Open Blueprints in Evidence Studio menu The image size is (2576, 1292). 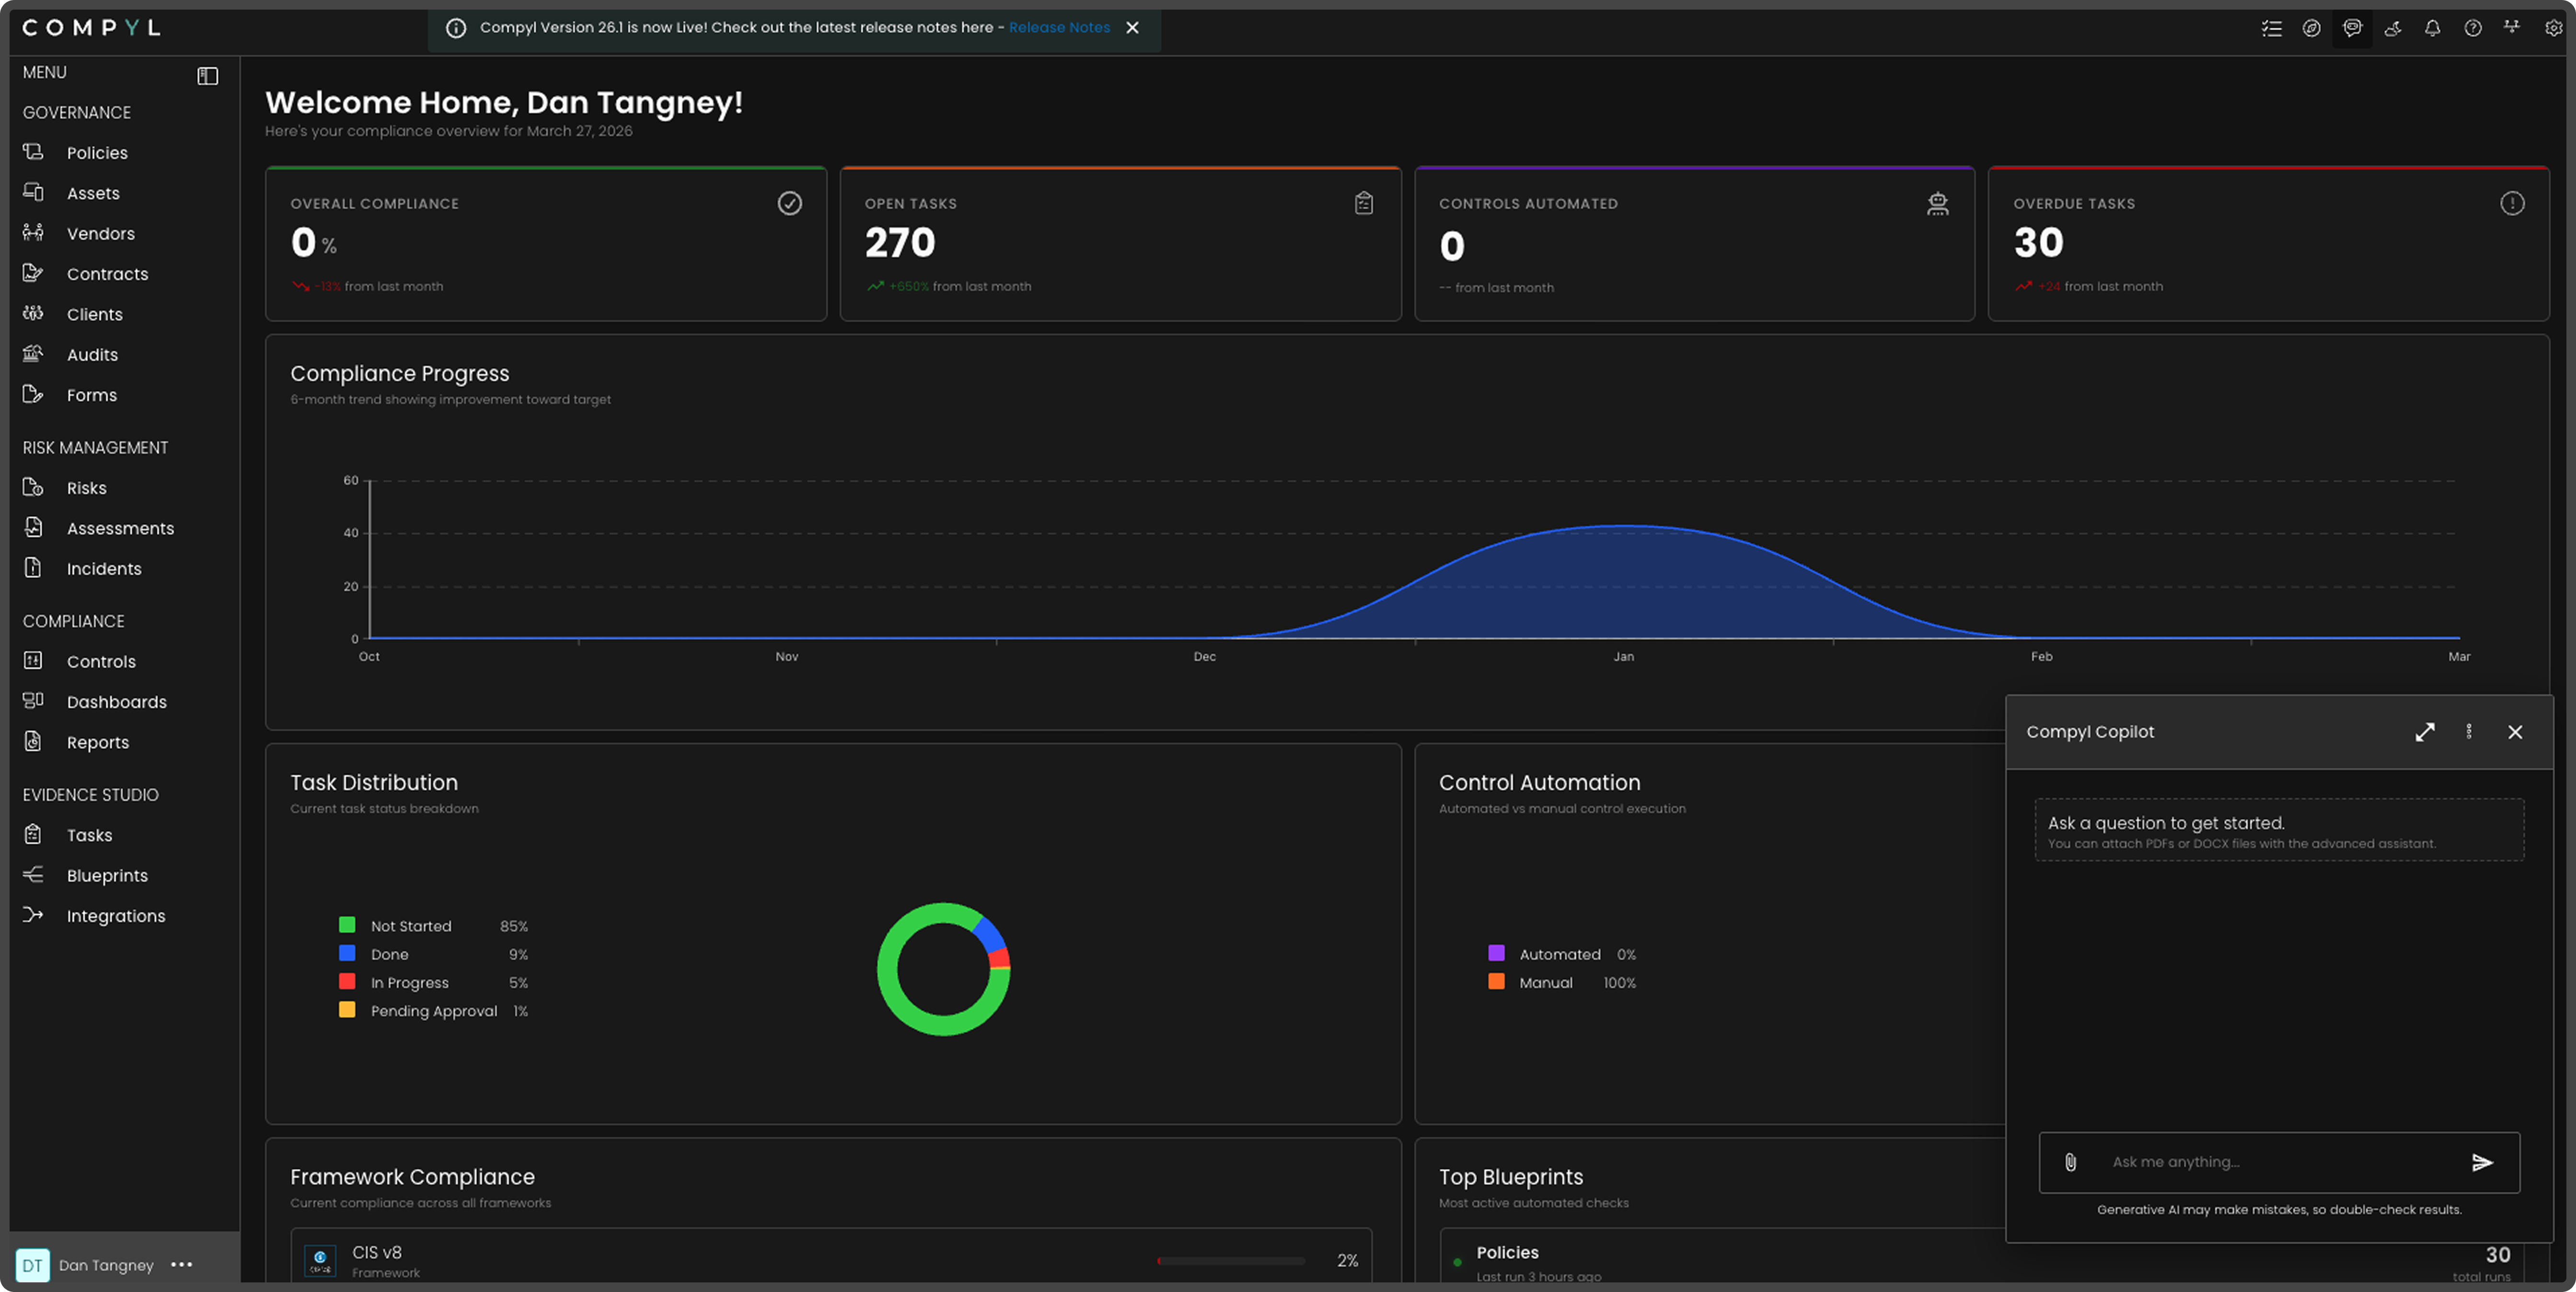tap(107, 876)
